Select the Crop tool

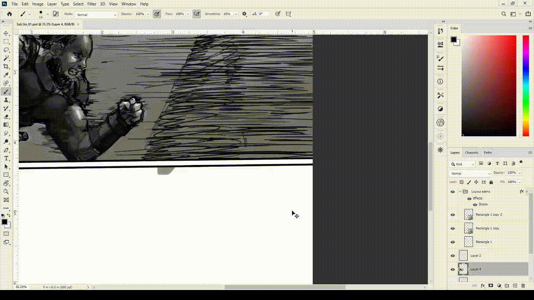pyautogui.click(x=6, y=67)
